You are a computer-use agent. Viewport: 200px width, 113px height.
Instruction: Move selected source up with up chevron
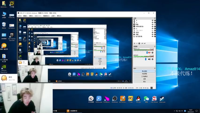[x=142, y=43]
